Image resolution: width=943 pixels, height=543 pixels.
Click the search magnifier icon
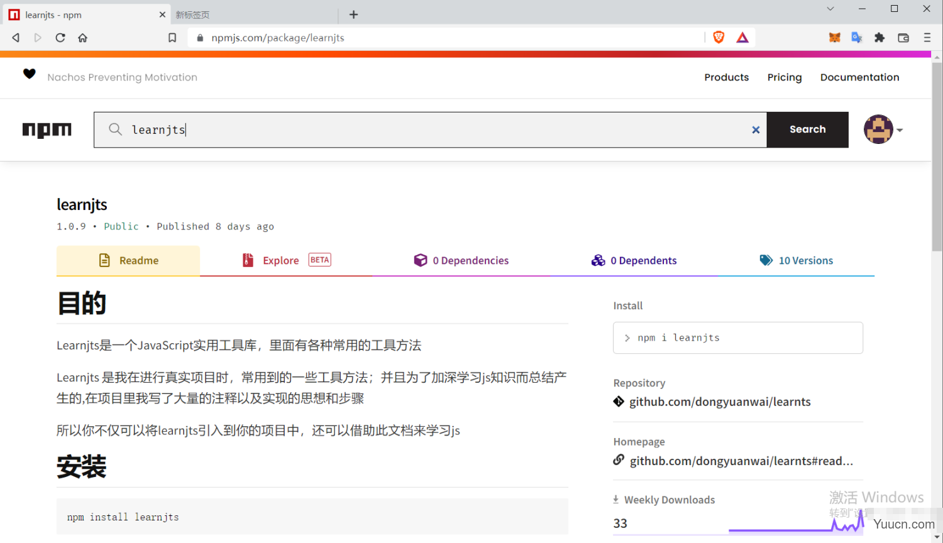(115, 129)
